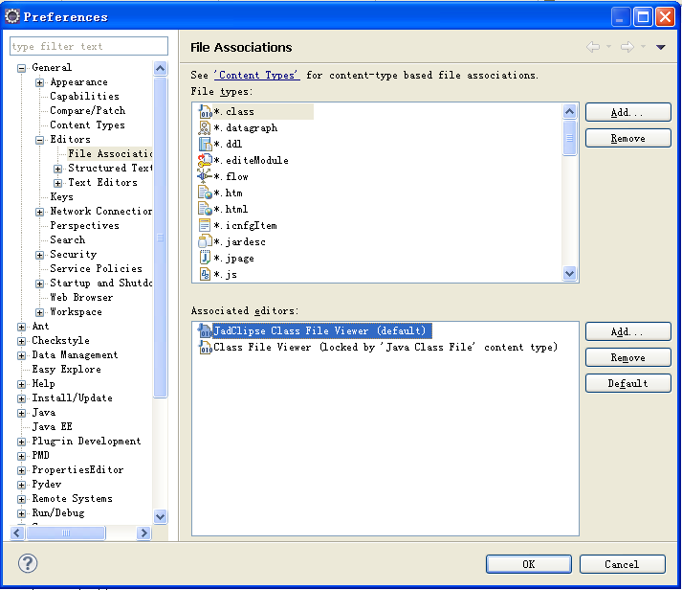Select Capabilities in the tree

click(84, 96)
